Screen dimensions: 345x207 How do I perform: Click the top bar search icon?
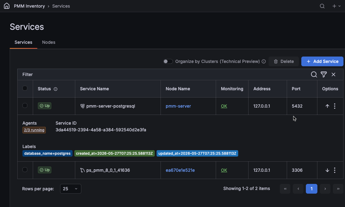click(x=322, y=6)
